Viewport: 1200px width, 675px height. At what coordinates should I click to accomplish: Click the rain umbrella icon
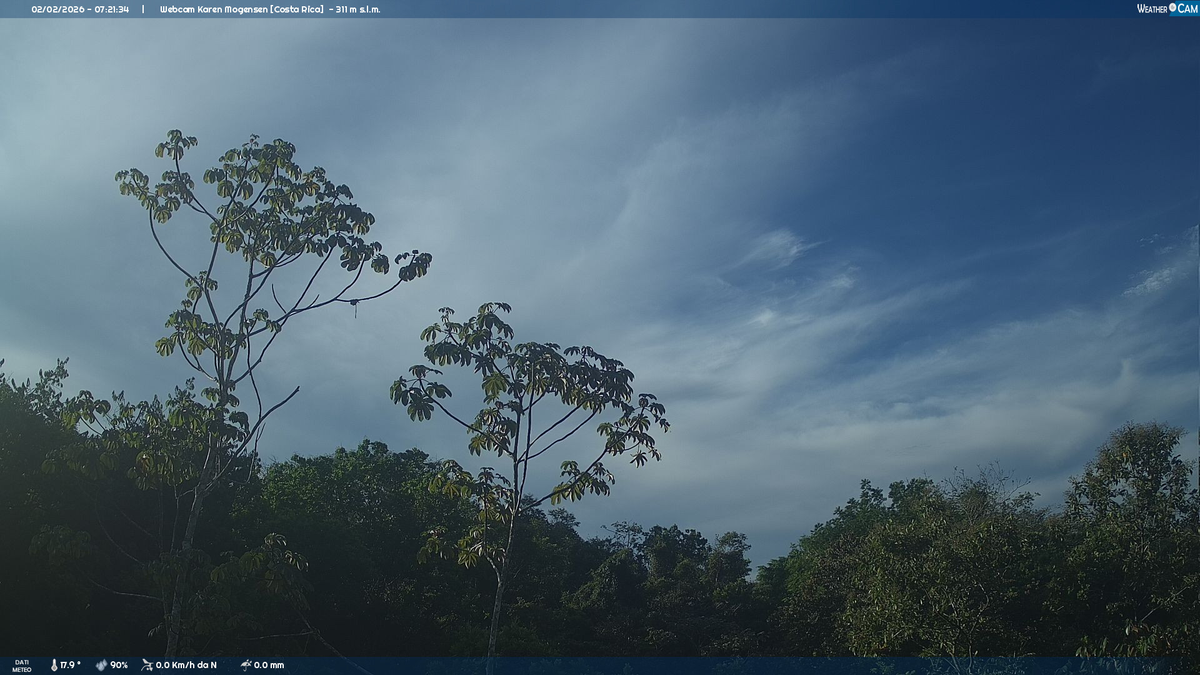click(x=246, y=665)
